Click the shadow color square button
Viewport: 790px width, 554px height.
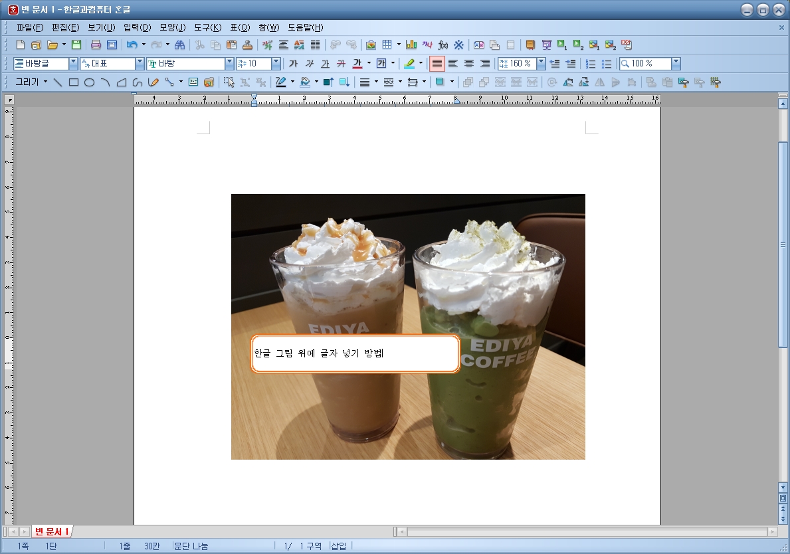(440, 82)
